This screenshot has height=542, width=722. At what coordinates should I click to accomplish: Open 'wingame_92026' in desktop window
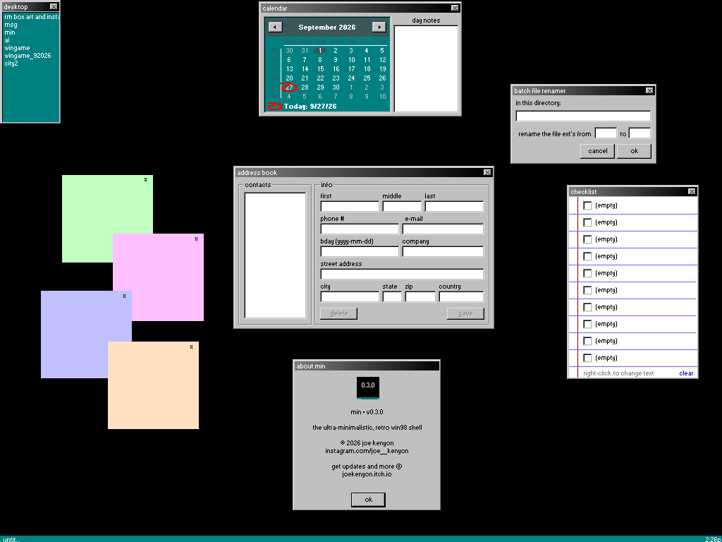[x=27, y=56]
